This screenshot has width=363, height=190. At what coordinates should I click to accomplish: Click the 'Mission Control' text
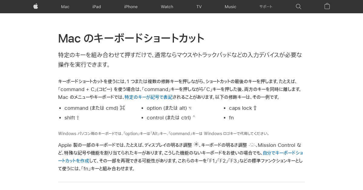(x=277, y=145)
